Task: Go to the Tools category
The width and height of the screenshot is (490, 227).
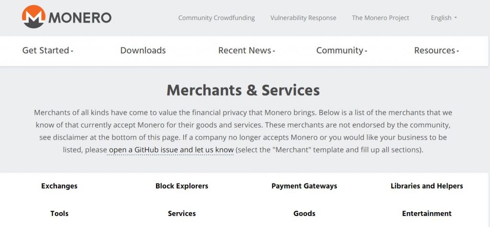Action: [59, 214]
